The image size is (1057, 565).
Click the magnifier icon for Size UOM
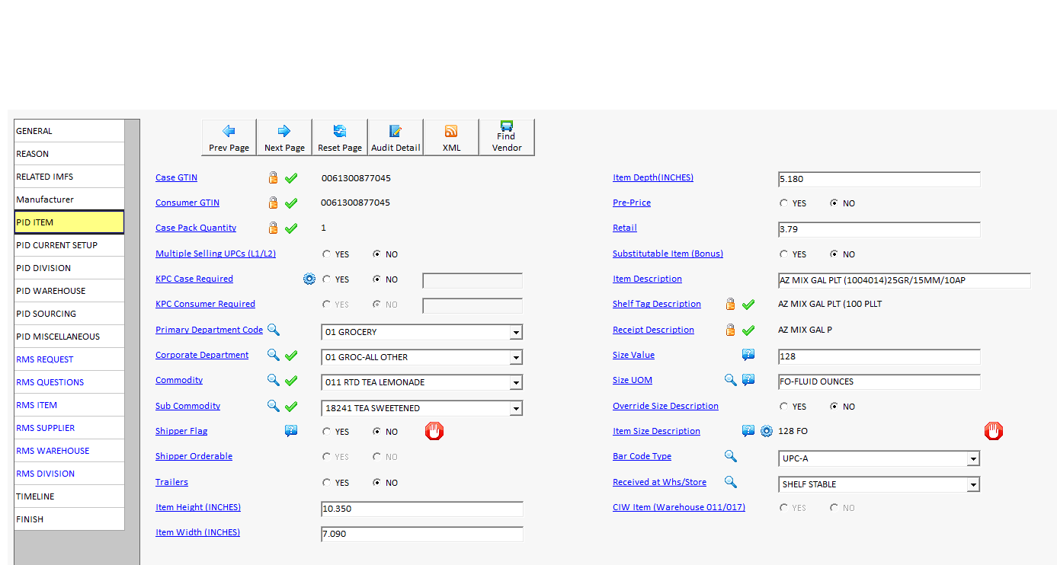pyautogui.click(x=730, y=380)
